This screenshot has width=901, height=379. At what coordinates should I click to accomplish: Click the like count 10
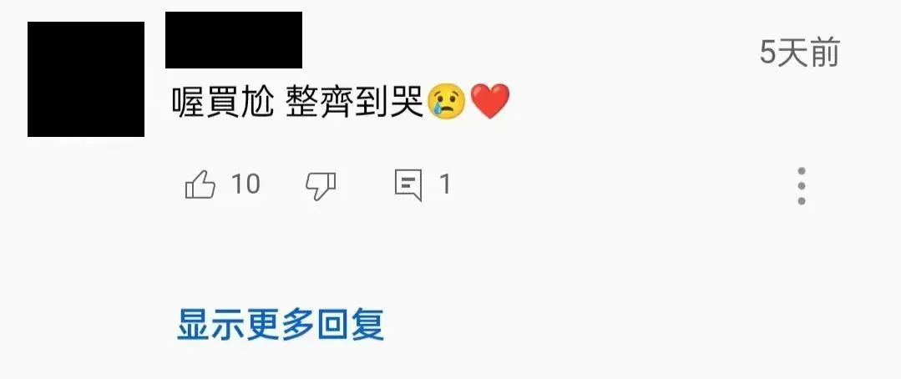(245, 184)
